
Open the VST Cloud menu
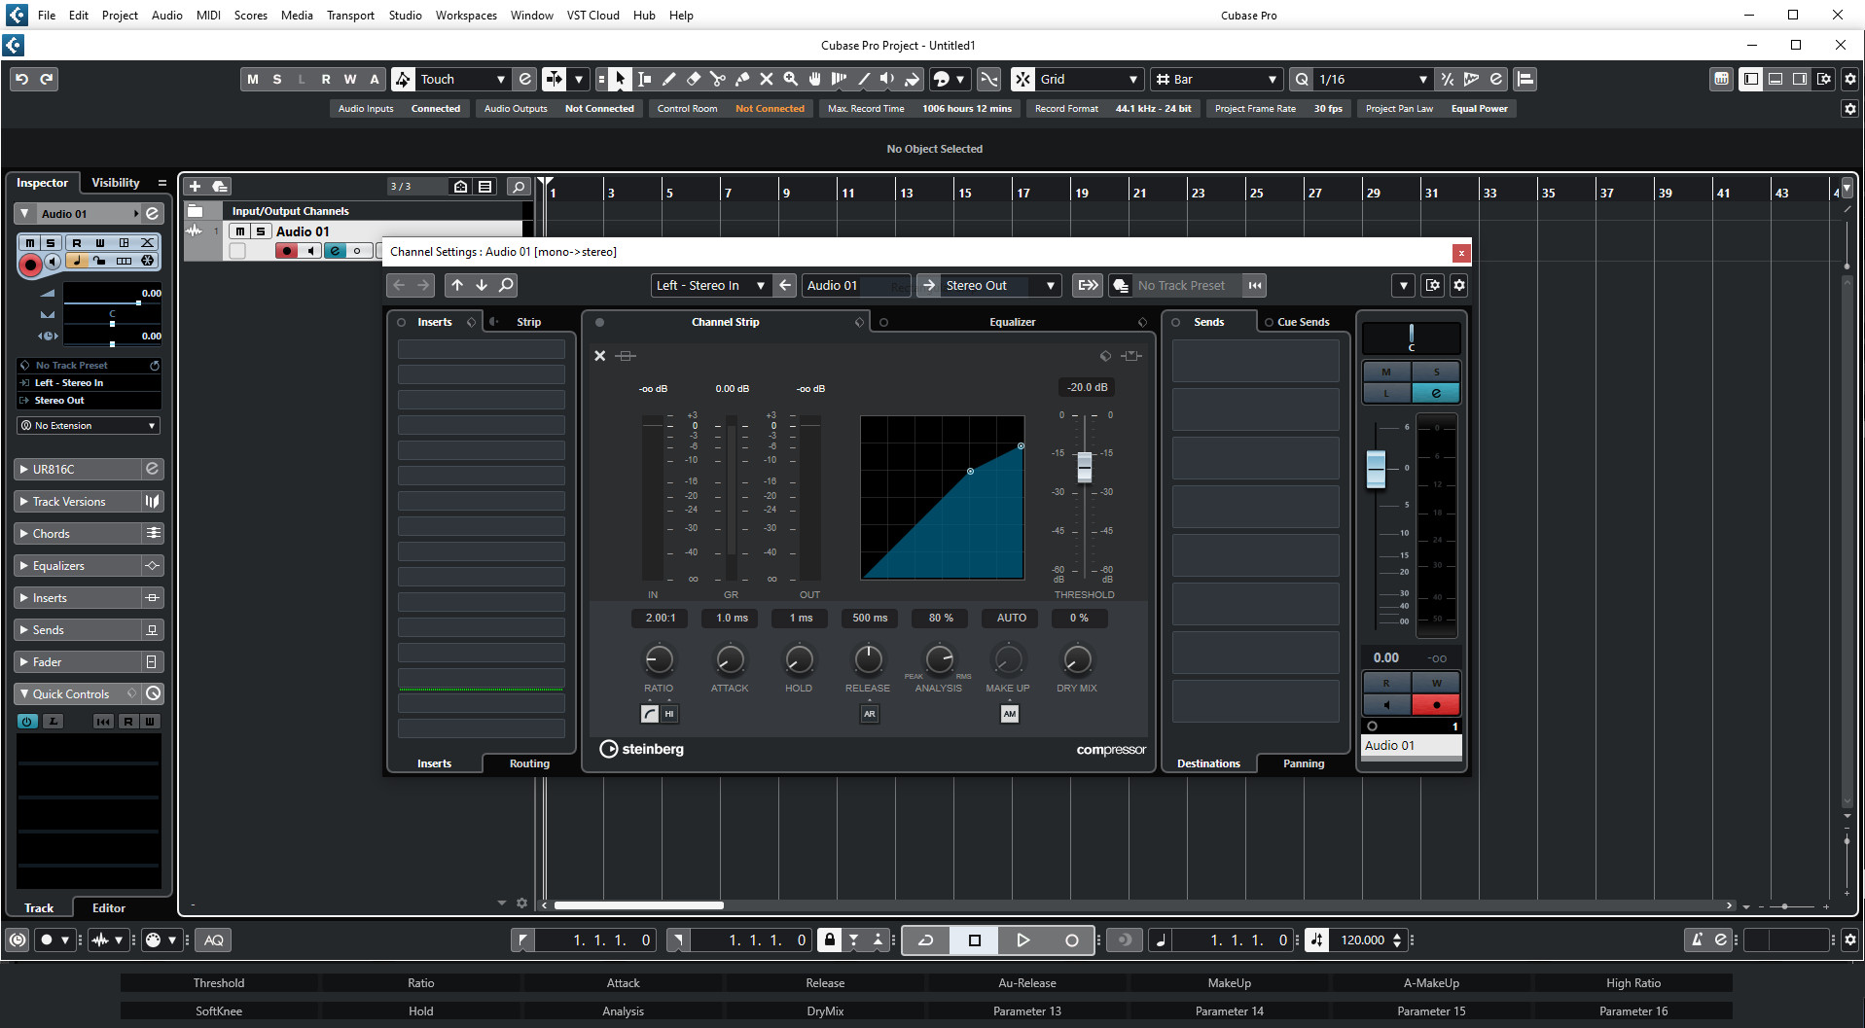tap(593, 16)
